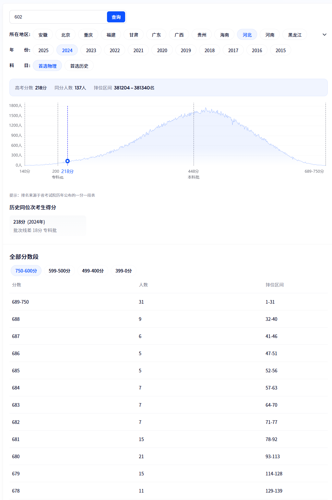
Task: Select the 北京 region option
Action: [x=65, y=34]
